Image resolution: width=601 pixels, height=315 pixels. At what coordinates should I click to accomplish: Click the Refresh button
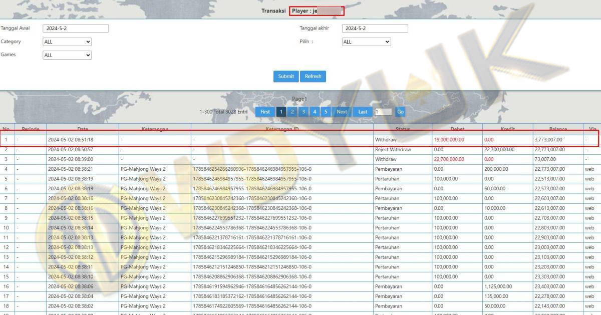313,76
